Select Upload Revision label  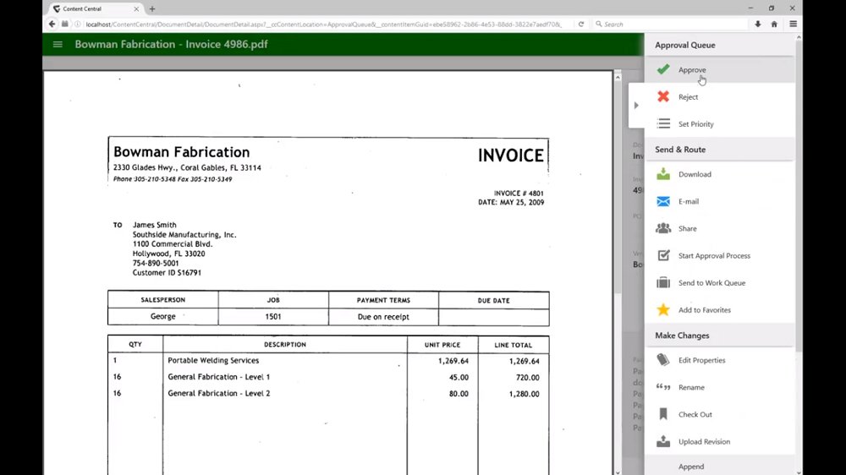coord(704,441)
